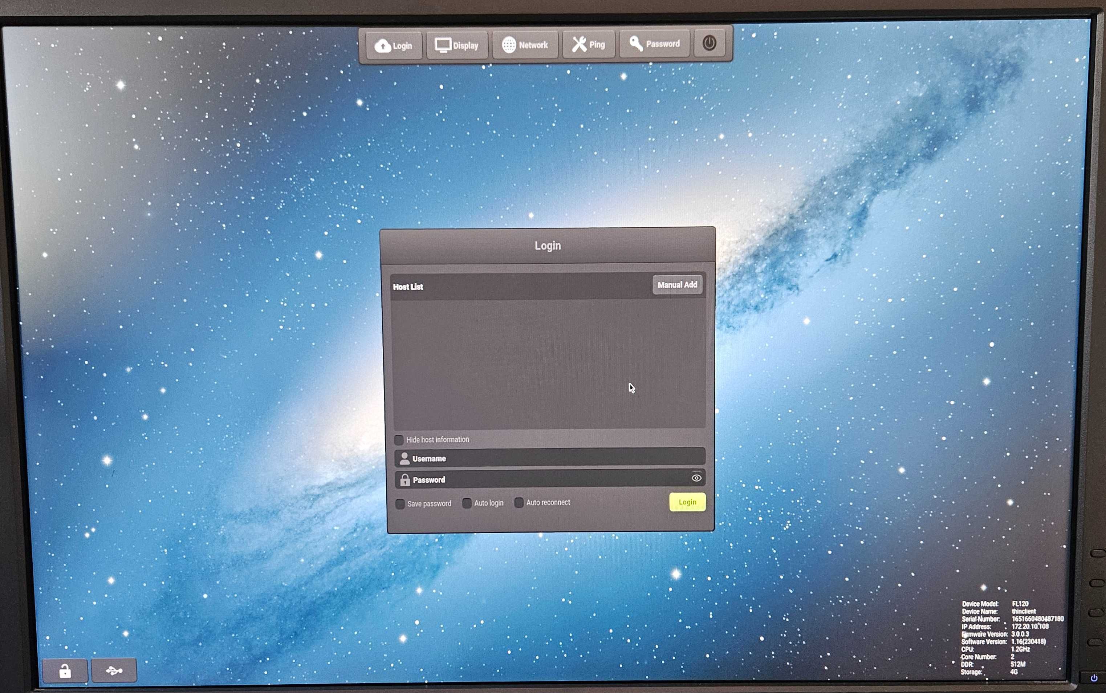Open Network settings in top toolbar
This screenshot has height=693, width=1106.
525,45
